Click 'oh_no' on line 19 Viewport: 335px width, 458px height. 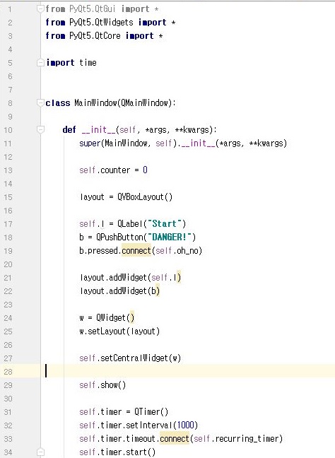[187, 251]
